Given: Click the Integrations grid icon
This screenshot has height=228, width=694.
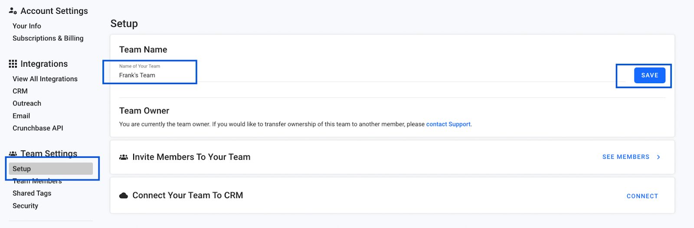Looking at the screenshot, I should 13,64.
